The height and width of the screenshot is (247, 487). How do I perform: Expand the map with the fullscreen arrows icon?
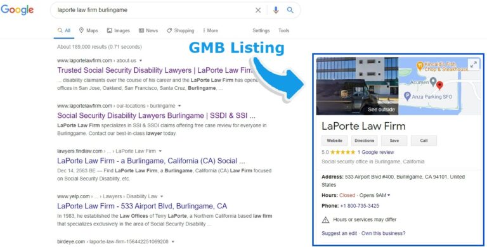point(473,65)
